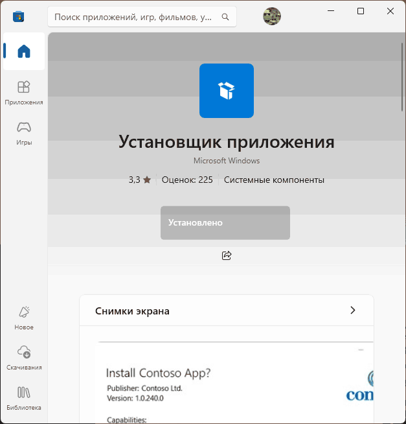Click the Microsoft Windows publisher link
406x424 pixels.
(x=227, y=161)
